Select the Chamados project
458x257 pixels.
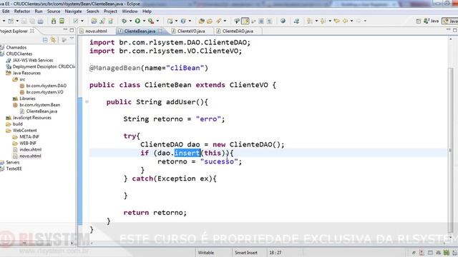coord(16,47)
